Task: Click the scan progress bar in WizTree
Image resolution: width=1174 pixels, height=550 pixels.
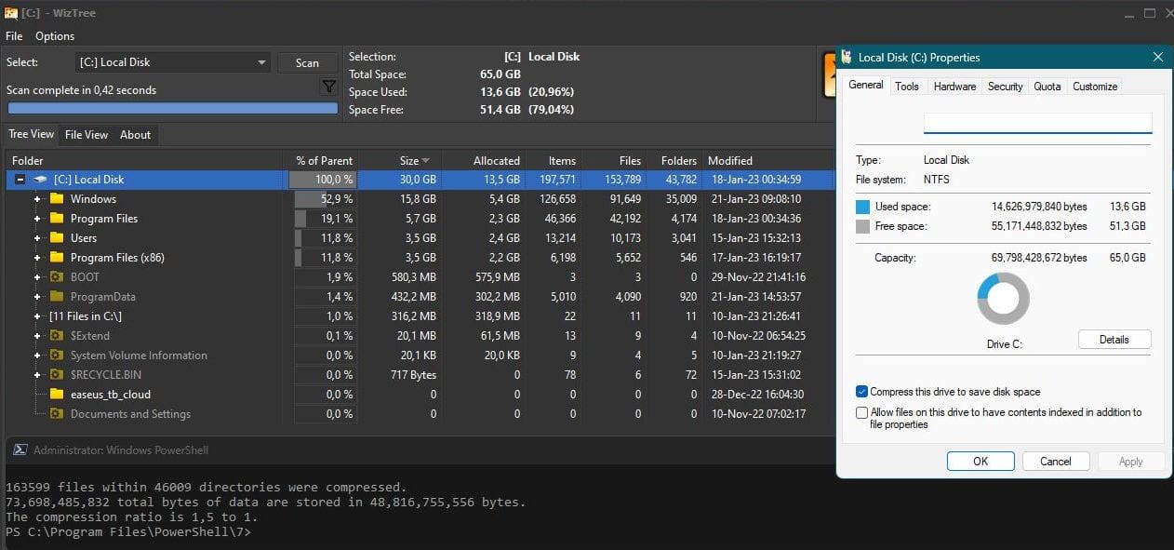Action: pyautogui.click(x=172, y=108)
